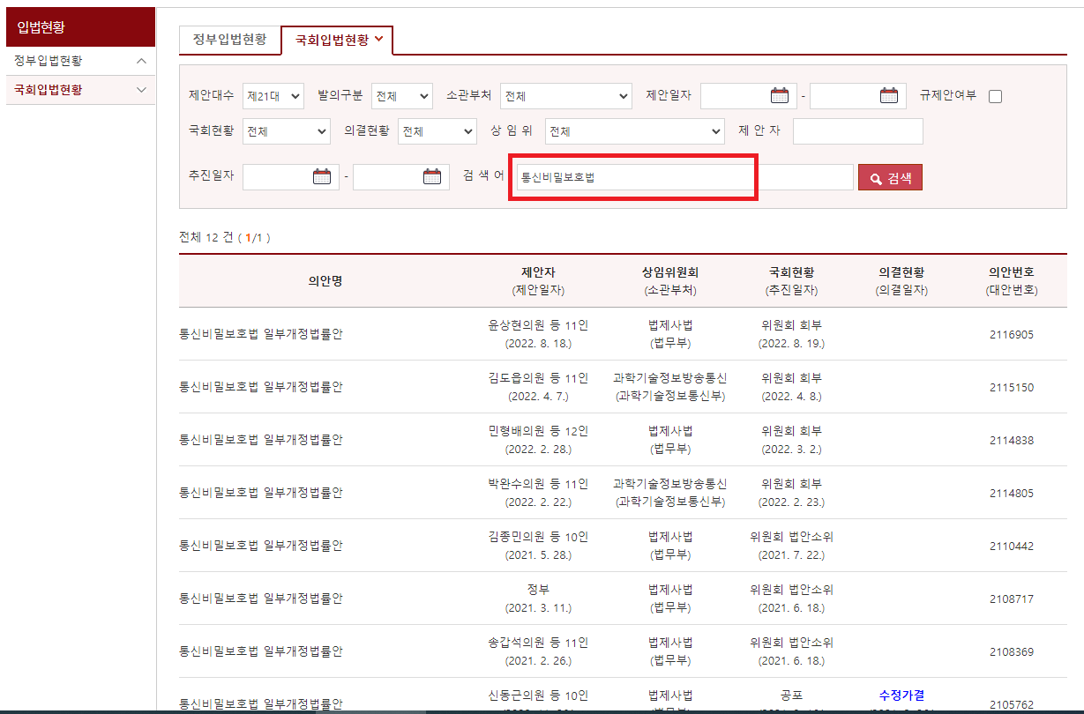The height and width of the screenshot is (714, 1084).
Task: Open the 소관부처 dropdown
Action: pos(566,96)
